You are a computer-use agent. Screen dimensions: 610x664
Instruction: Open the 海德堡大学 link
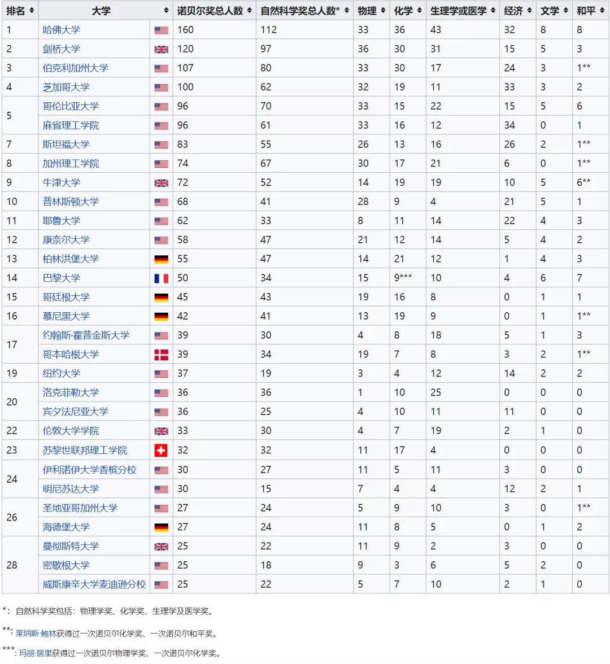(66, 527)
